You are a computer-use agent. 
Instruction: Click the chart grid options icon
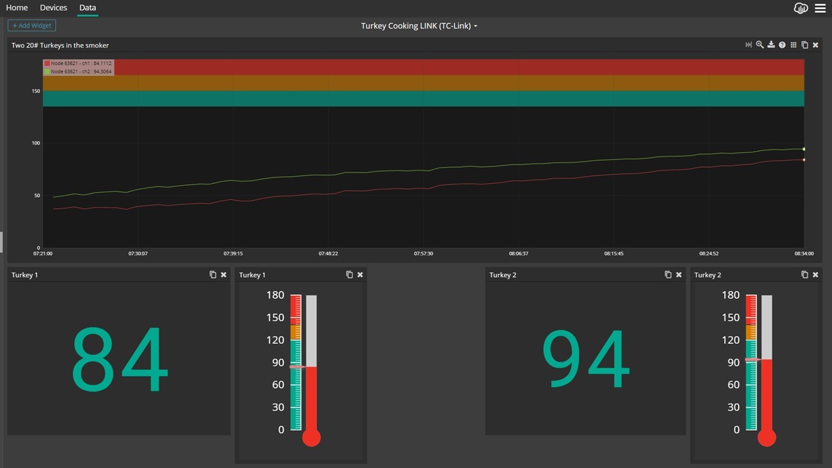(793, 45)
